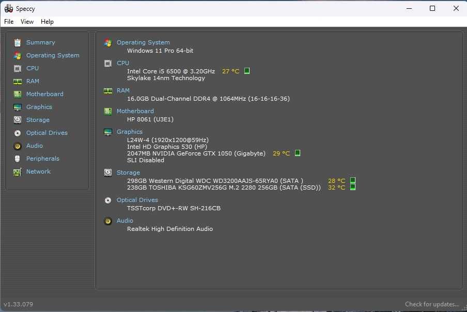Click the Graphics heading link in summary
Viewport: 467px width, 312px height.
129,132
